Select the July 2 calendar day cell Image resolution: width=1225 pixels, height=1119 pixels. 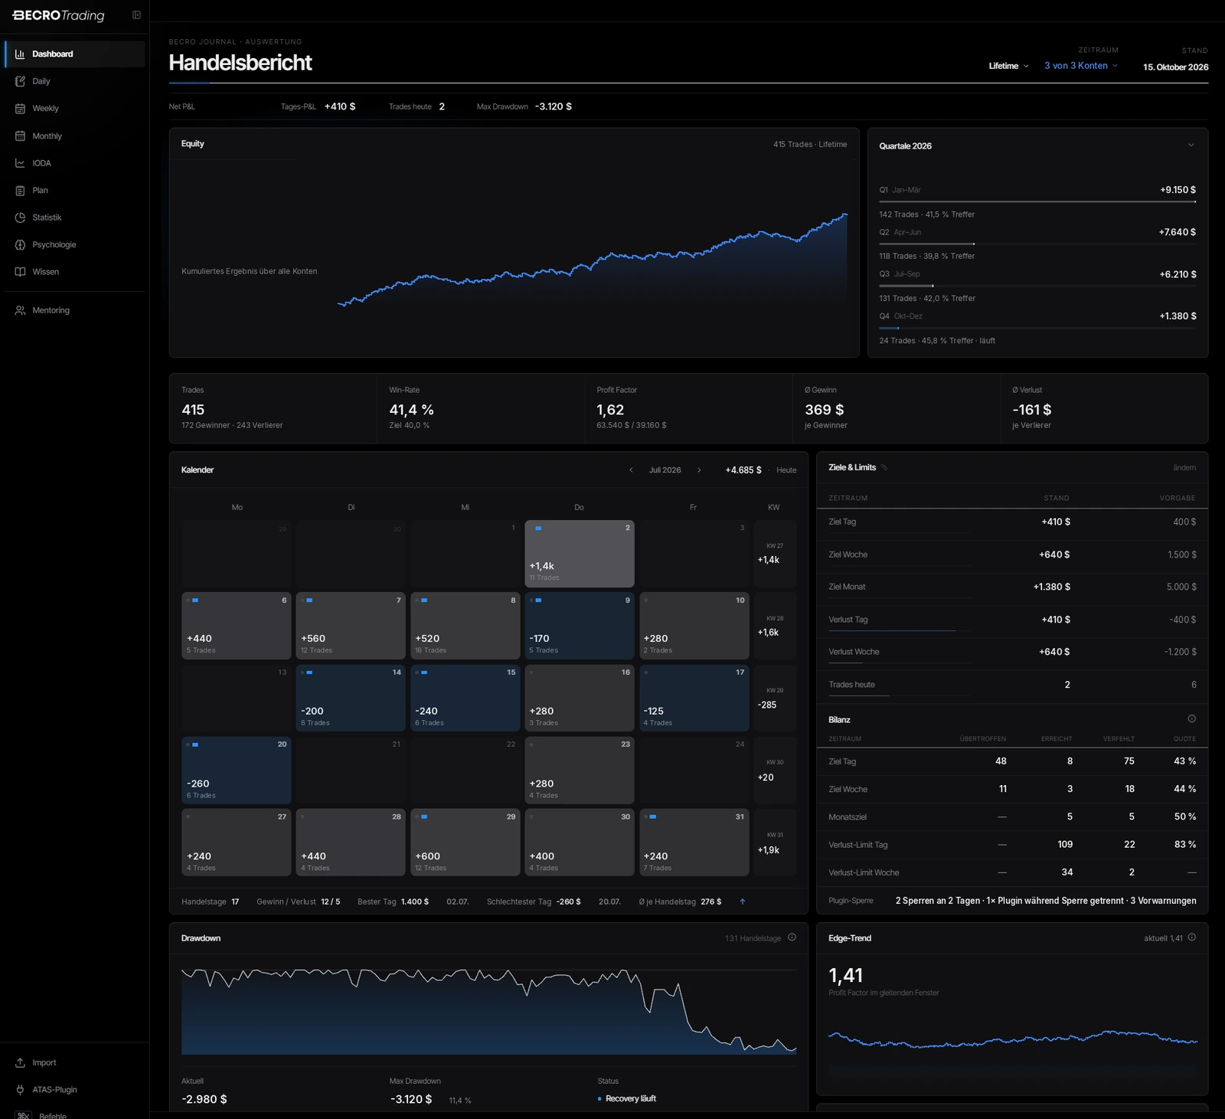click(x=580, y=554)
